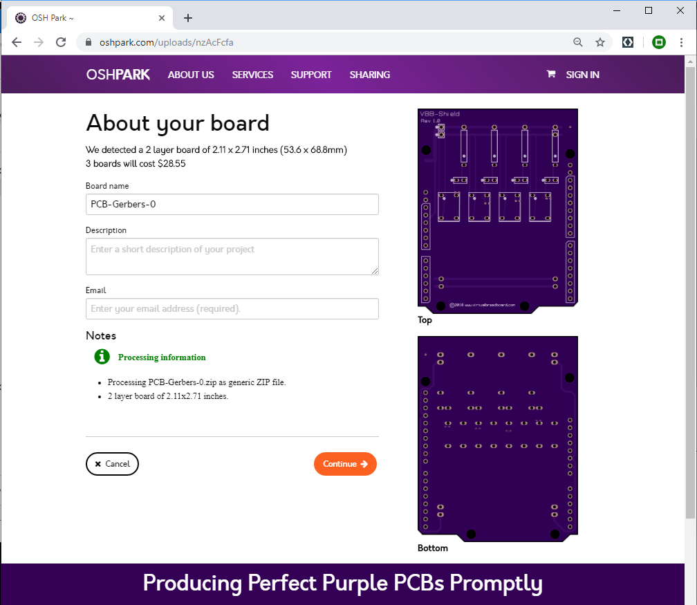Open a new browser tab
Viewport: 697px width, 605px height.
pos(188,18)
